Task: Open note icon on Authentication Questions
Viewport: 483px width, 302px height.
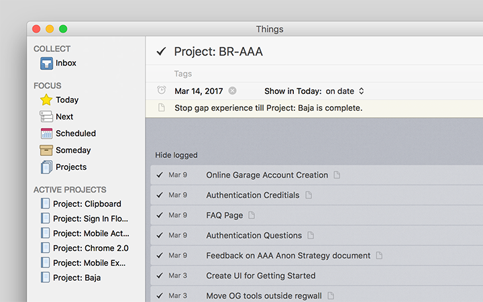Action: point(311,235)
